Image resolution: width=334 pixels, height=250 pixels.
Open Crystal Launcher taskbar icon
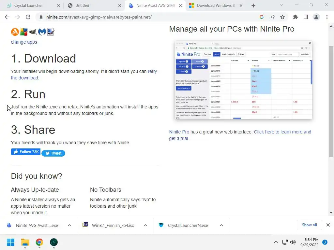54,242
